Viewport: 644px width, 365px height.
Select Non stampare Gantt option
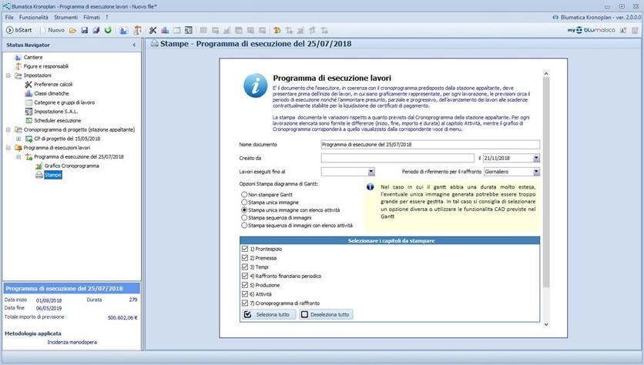coord(244,195)
